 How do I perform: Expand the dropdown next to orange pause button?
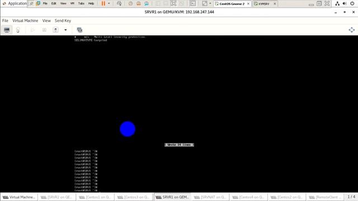pos(109,3)
